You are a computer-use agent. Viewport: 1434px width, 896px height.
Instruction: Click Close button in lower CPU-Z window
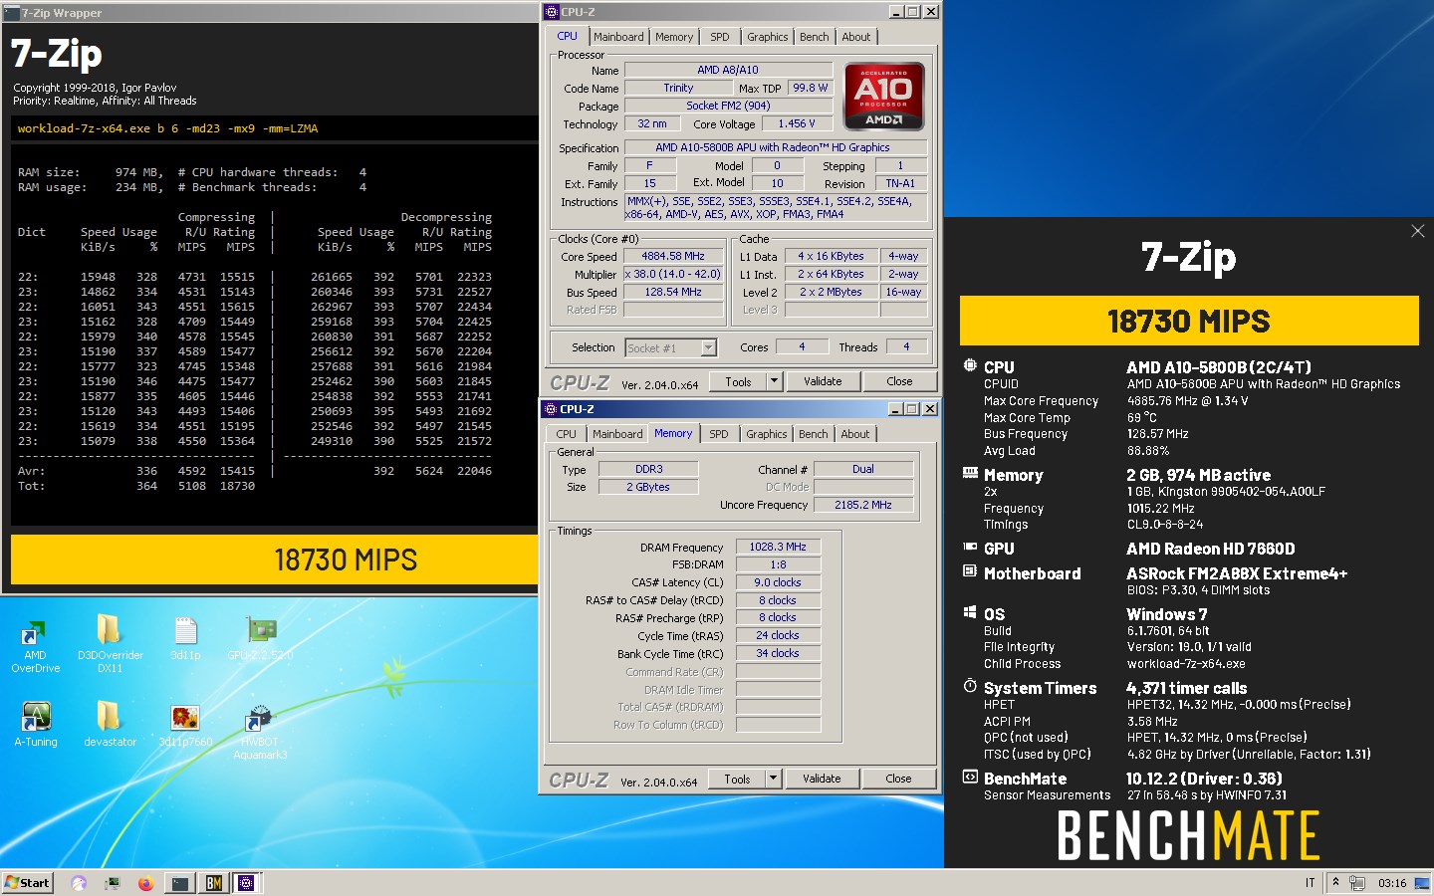coord(898,779)
